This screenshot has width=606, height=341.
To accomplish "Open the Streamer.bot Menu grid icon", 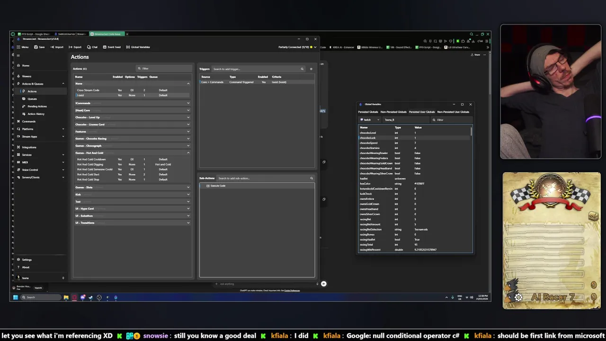I will (x=22, y=47).
